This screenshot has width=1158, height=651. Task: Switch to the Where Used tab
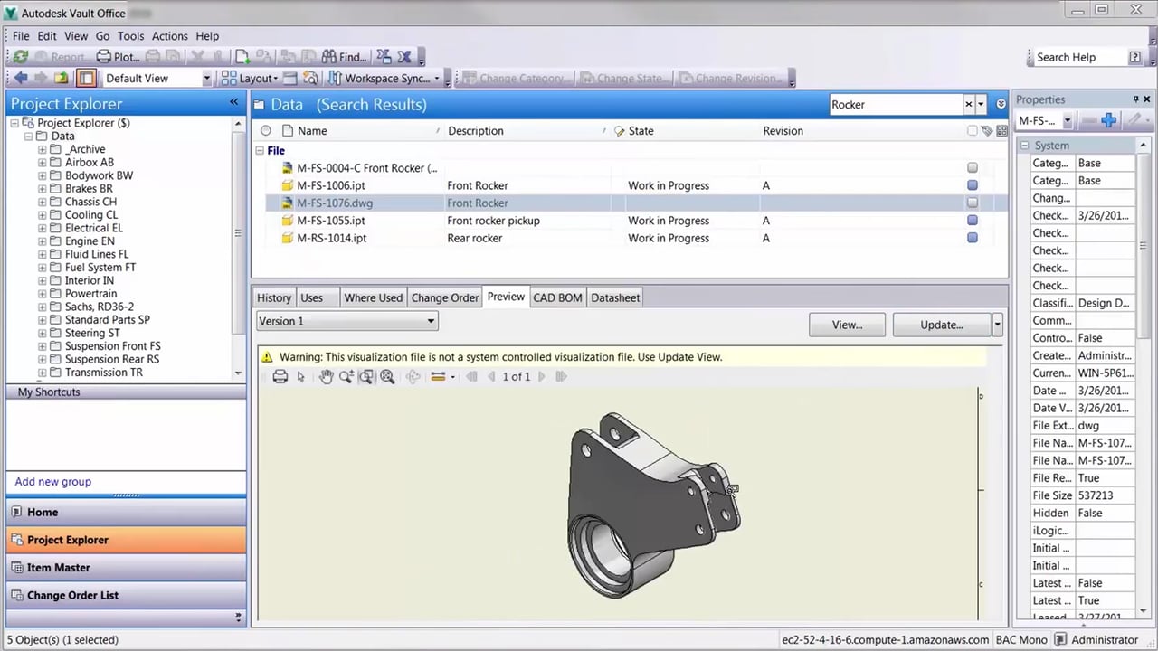pyautogui.click(x=373, y=297)
